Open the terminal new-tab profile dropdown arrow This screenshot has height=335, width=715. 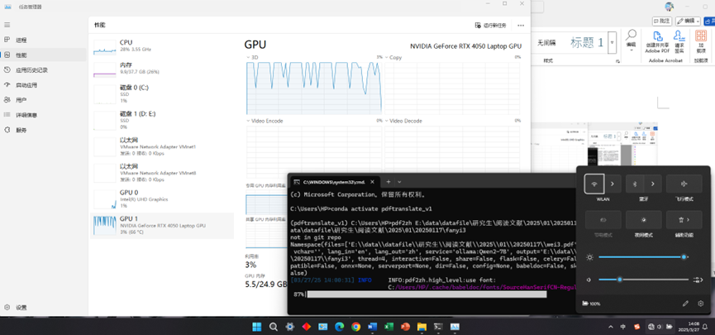(x=399, y=182)
